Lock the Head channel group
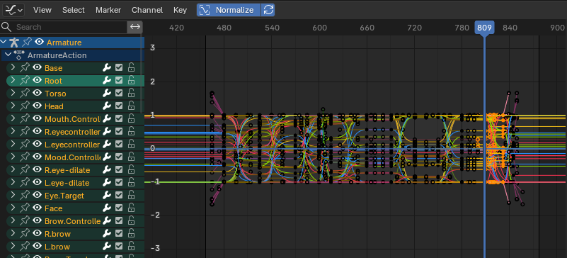Screen dimensions: 567x258 tap(132, 106)
